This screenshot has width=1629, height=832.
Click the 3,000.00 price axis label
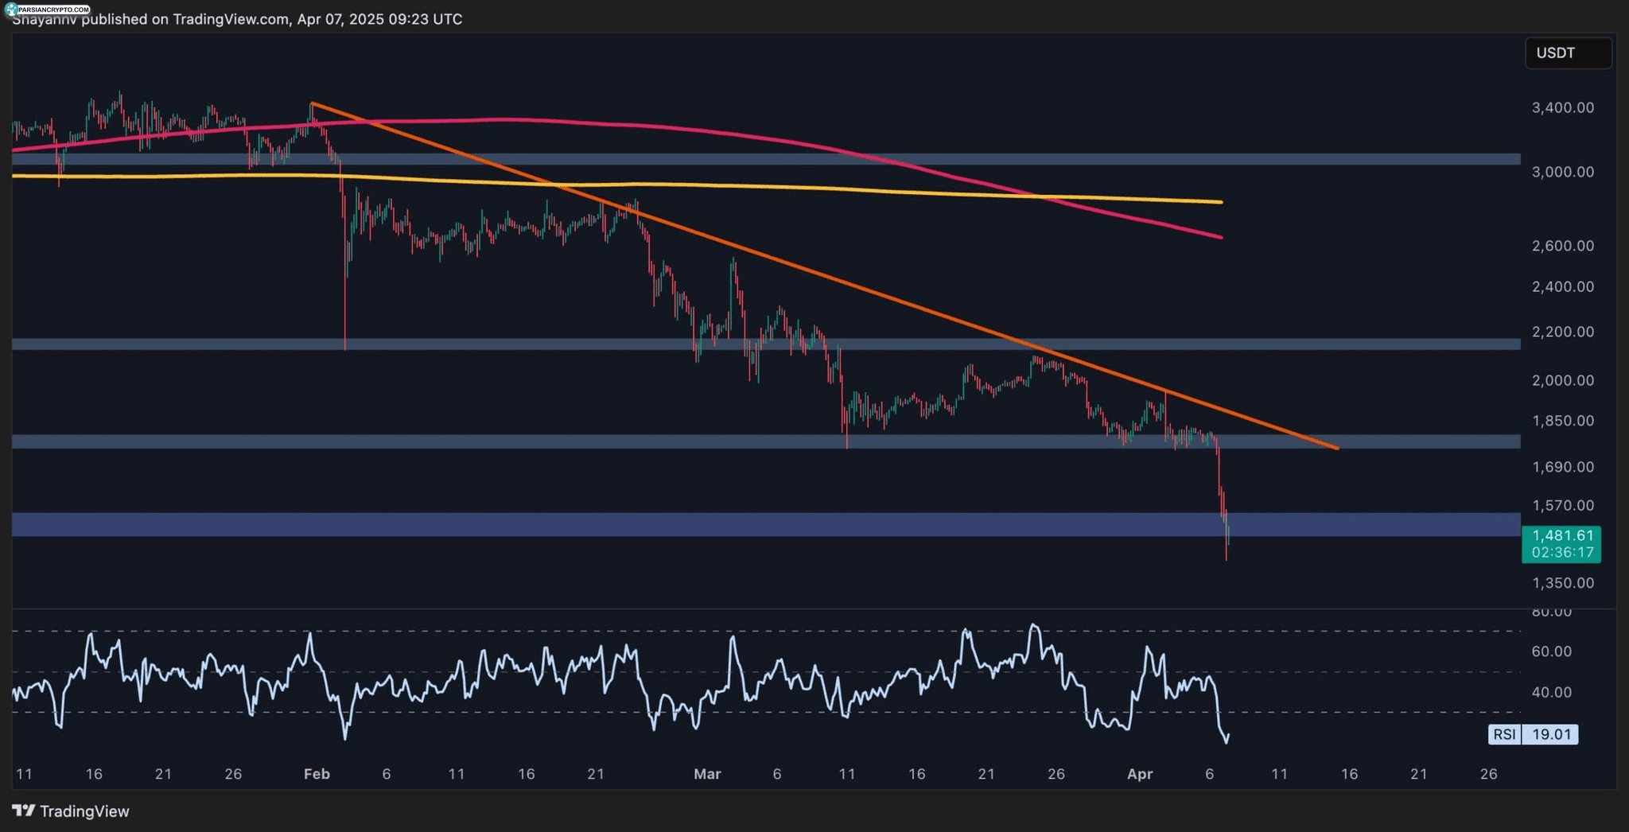point(1562,172)
